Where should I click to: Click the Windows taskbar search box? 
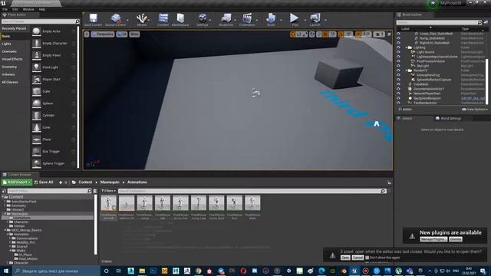coord(56,271)
